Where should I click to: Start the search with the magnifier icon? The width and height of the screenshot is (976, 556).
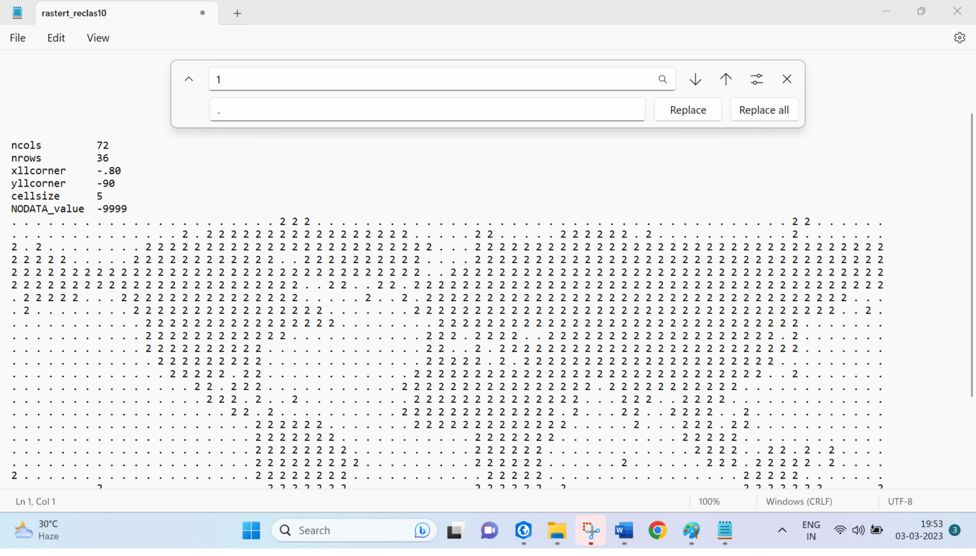(662, 79)
